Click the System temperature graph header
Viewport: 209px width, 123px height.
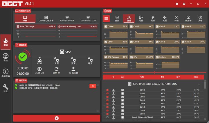167,57
